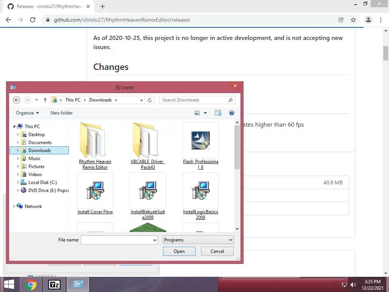The width and height of the screenshot is (389, 292).
Task: Bookmark this page with the star icon
Action: click(x=353, y=20)
